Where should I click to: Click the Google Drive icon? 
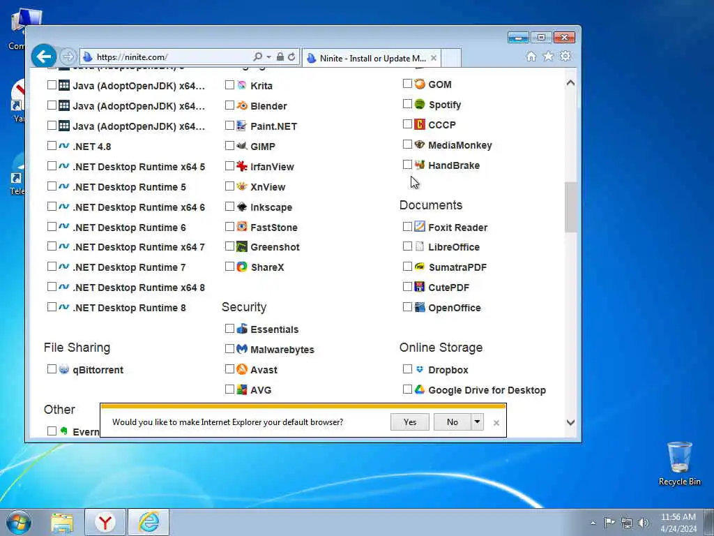click(420, 389)
